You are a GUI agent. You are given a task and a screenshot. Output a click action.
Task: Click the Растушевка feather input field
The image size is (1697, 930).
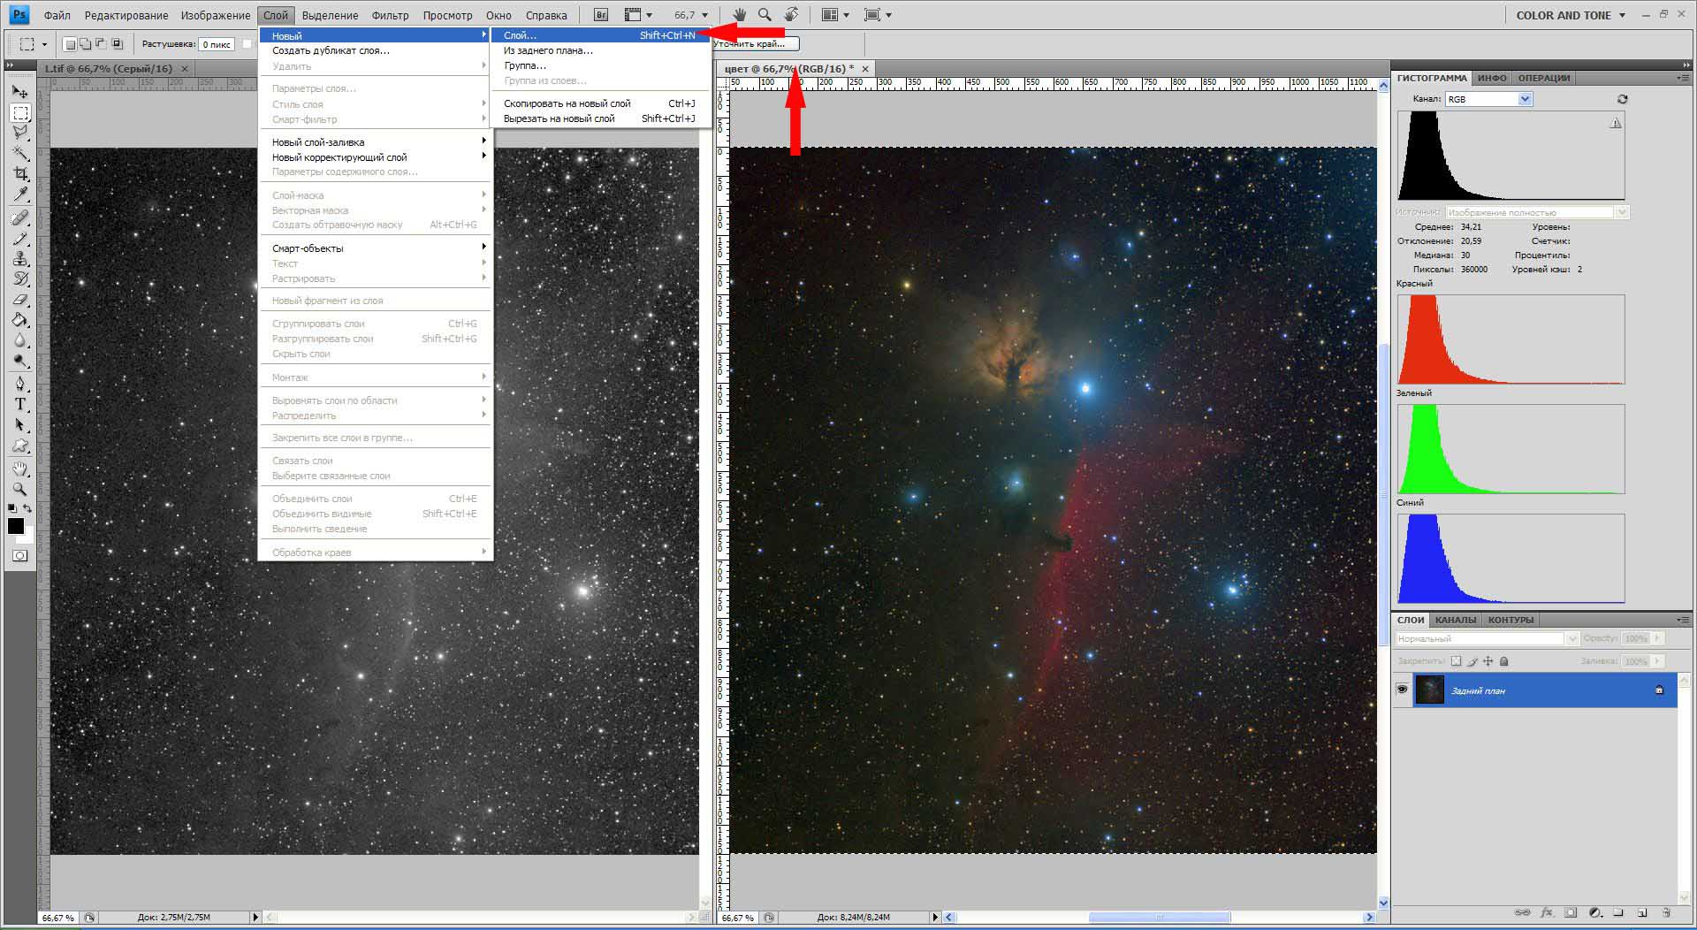point(216,44)
